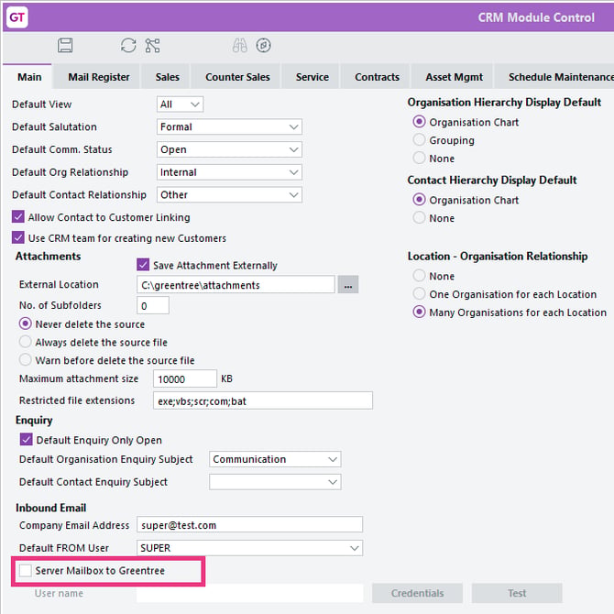Switch to the Main tab
The image size is (614, 614).
pos(29,77)
